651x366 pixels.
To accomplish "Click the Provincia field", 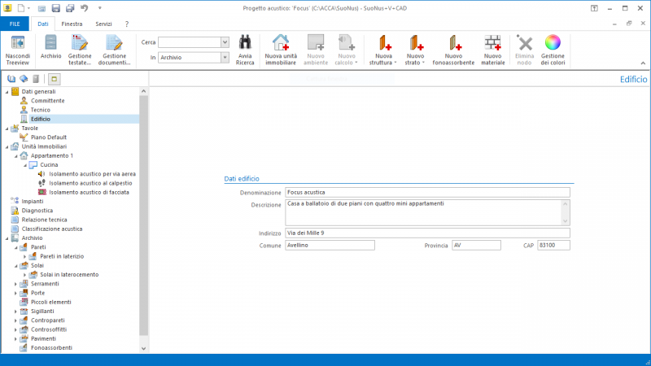I will tap(476, 246).
